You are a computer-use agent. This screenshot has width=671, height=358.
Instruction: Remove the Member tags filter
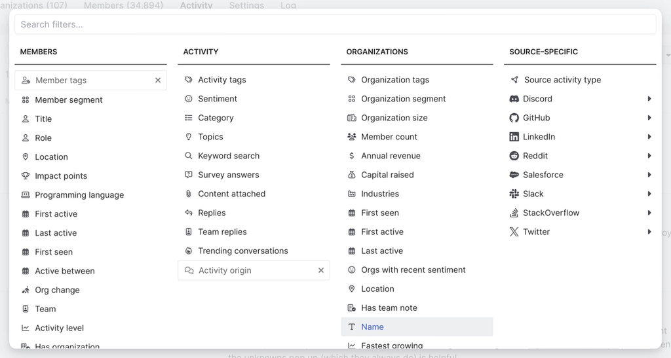point(158,81)
